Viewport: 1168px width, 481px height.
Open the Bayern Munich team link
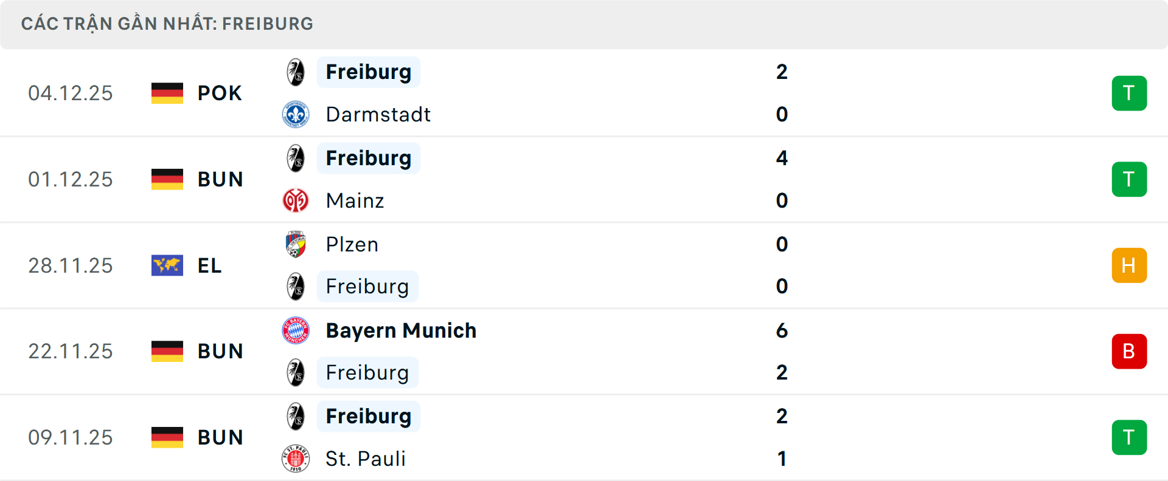coord(401,330)
